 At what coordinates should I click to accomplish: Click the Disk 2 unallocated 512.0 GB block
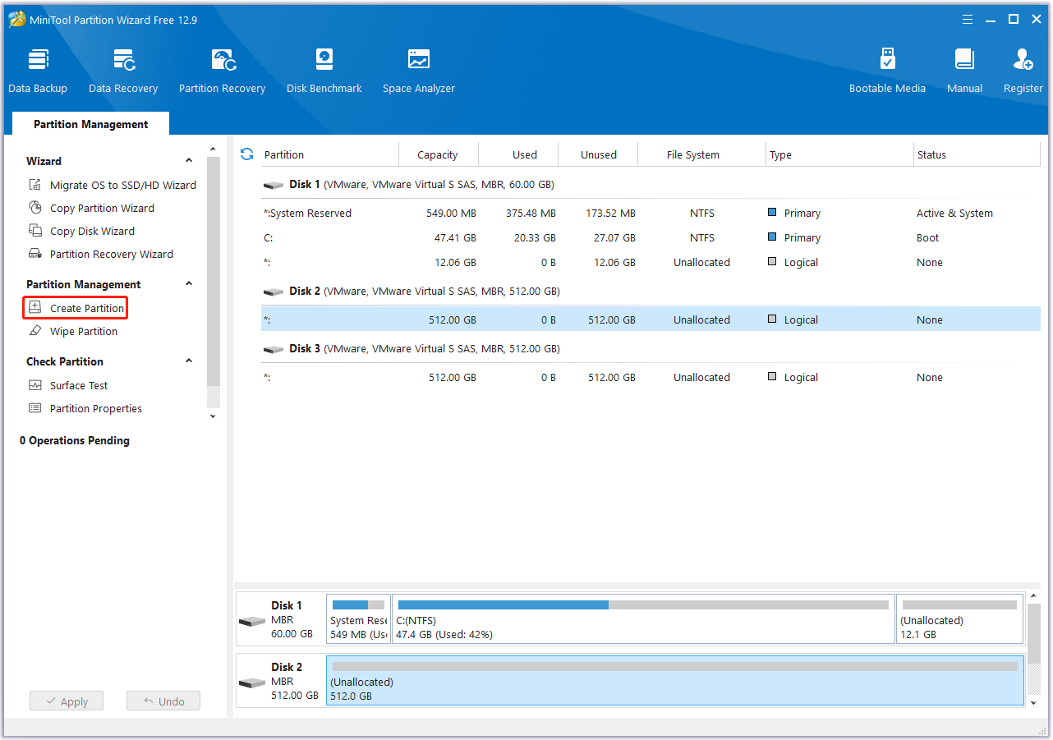coord(675,681)
